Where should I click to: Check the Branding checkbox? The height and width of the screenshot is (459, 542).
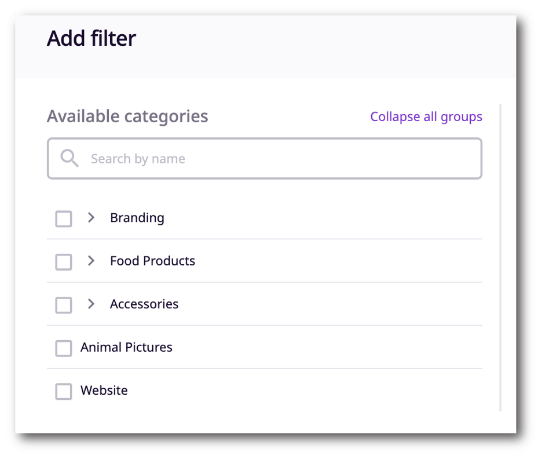(63, 218)
